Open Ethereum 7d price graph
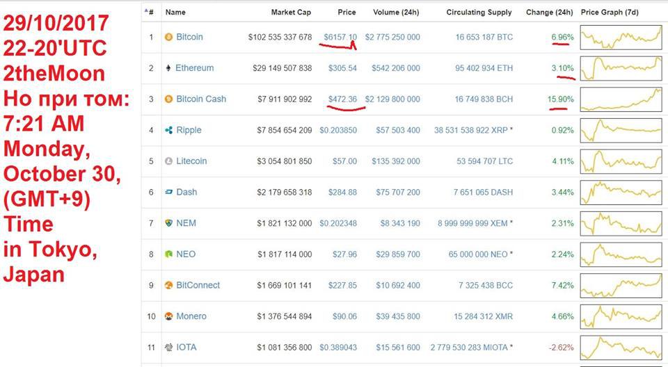The image size is (668, 367). pyautogui.click(x=621, y=69)
